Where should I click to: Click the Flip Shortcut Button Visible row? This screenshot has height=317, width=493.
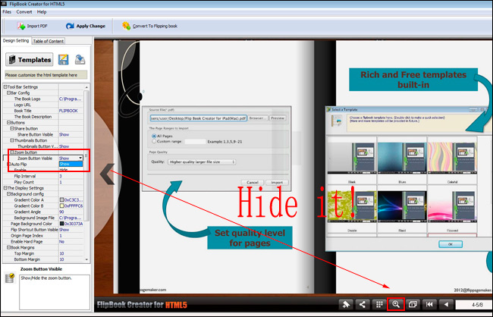pos(43,230)
